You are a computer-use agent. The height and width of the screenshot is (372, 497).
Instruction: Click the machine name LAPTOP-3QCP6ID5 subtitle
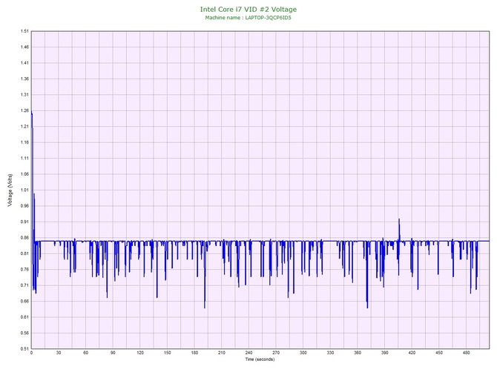click(x=248, y=18)
